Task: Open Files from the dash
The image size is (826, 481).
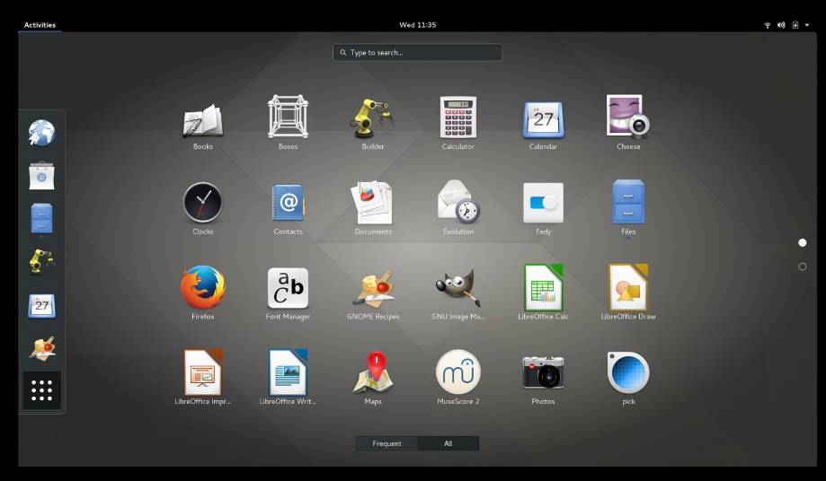Action: [x=41, y=218]
